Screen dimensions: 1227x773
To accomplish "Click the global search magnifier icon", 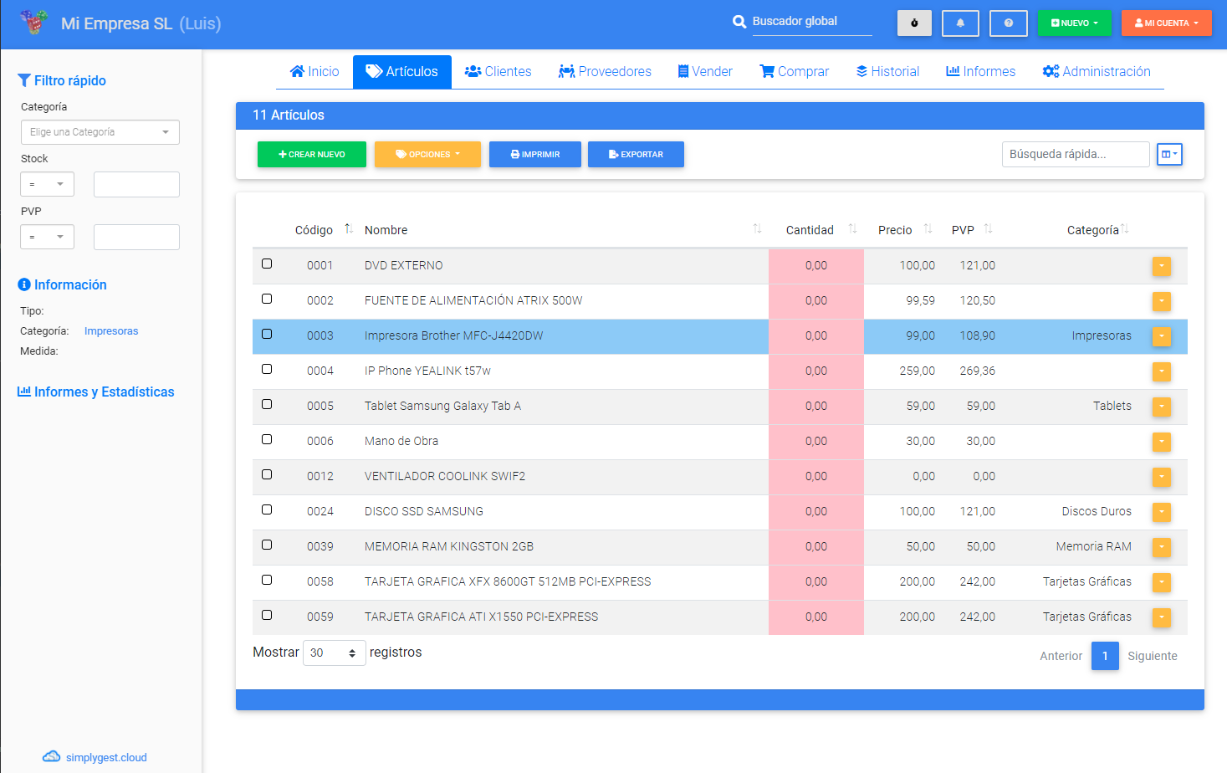I will (x=739, y=22).
